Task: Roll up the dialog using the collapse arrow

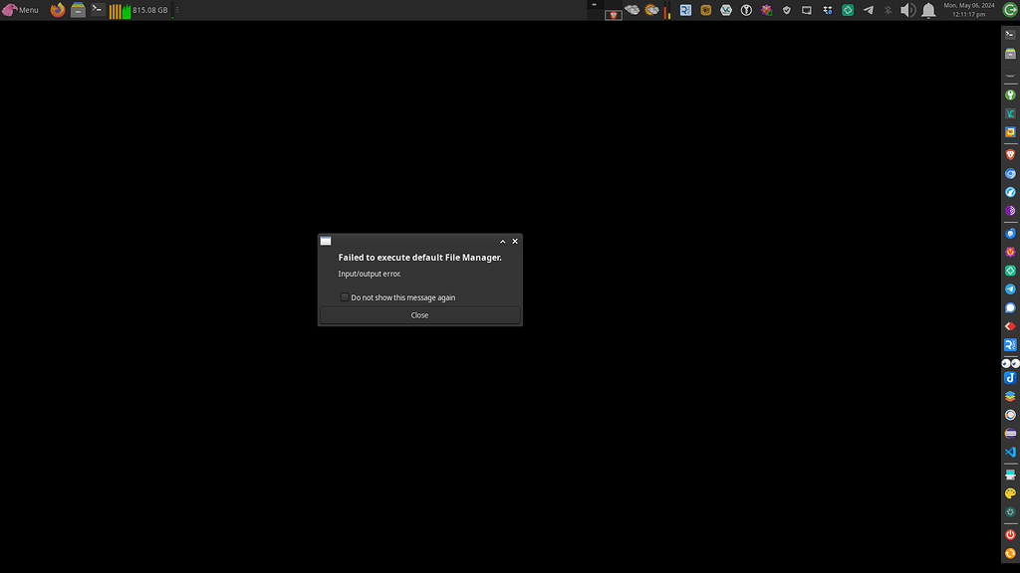Action: click(x=502, y=241)
